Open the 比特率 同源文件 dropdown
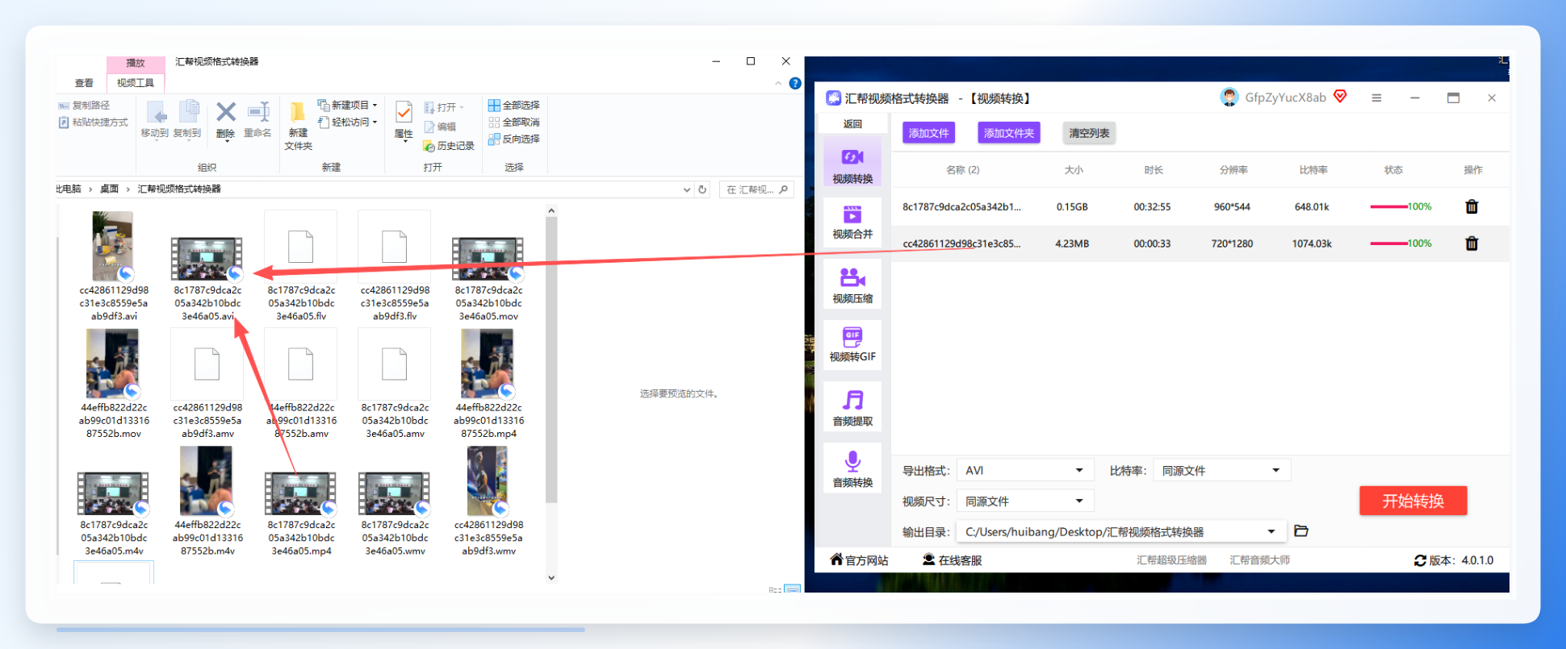 pos(1276,471)
